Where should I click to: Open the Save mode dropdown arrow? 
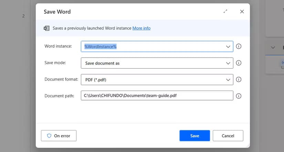tap(228, 63)
